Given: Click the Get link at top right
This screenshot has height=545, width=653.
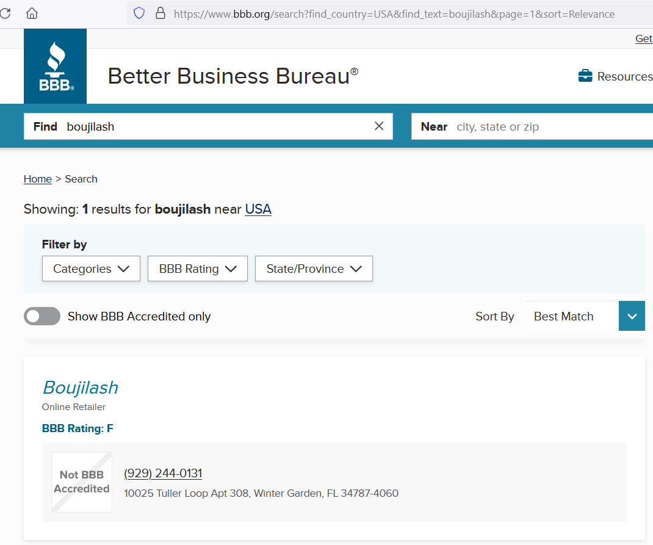Looking at the screenshot, I should point(643,38).
